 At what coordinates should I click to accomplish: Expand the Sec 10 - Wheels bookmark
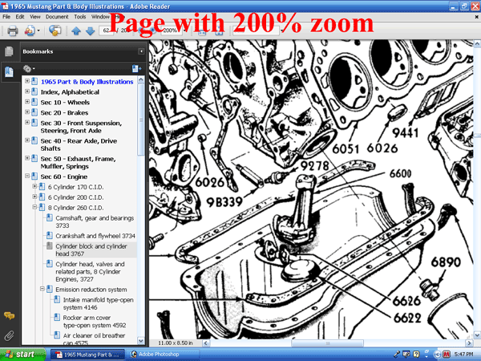point(27,102)
